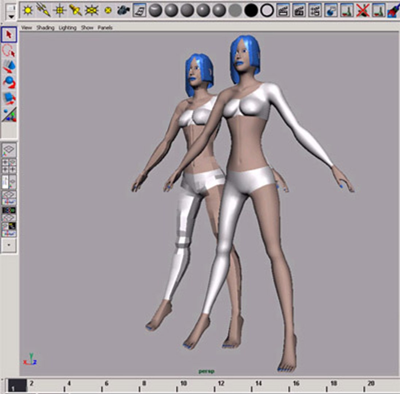Image resolution: width=400 pixels, height=394 pixels.
Task: Open the panel layout dropdown arrow
Action: 9,245
